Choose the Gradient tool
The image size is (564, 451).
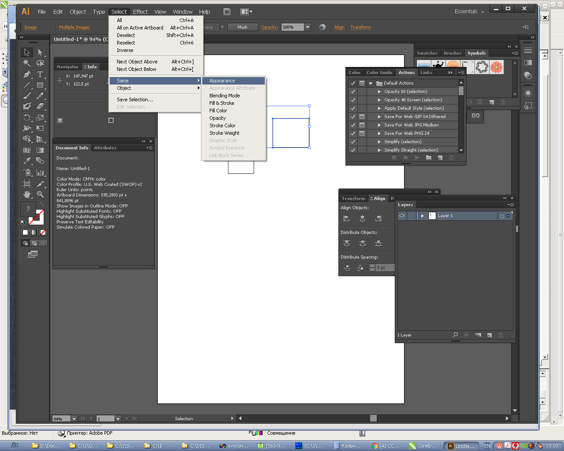click(x=40, y=150)
